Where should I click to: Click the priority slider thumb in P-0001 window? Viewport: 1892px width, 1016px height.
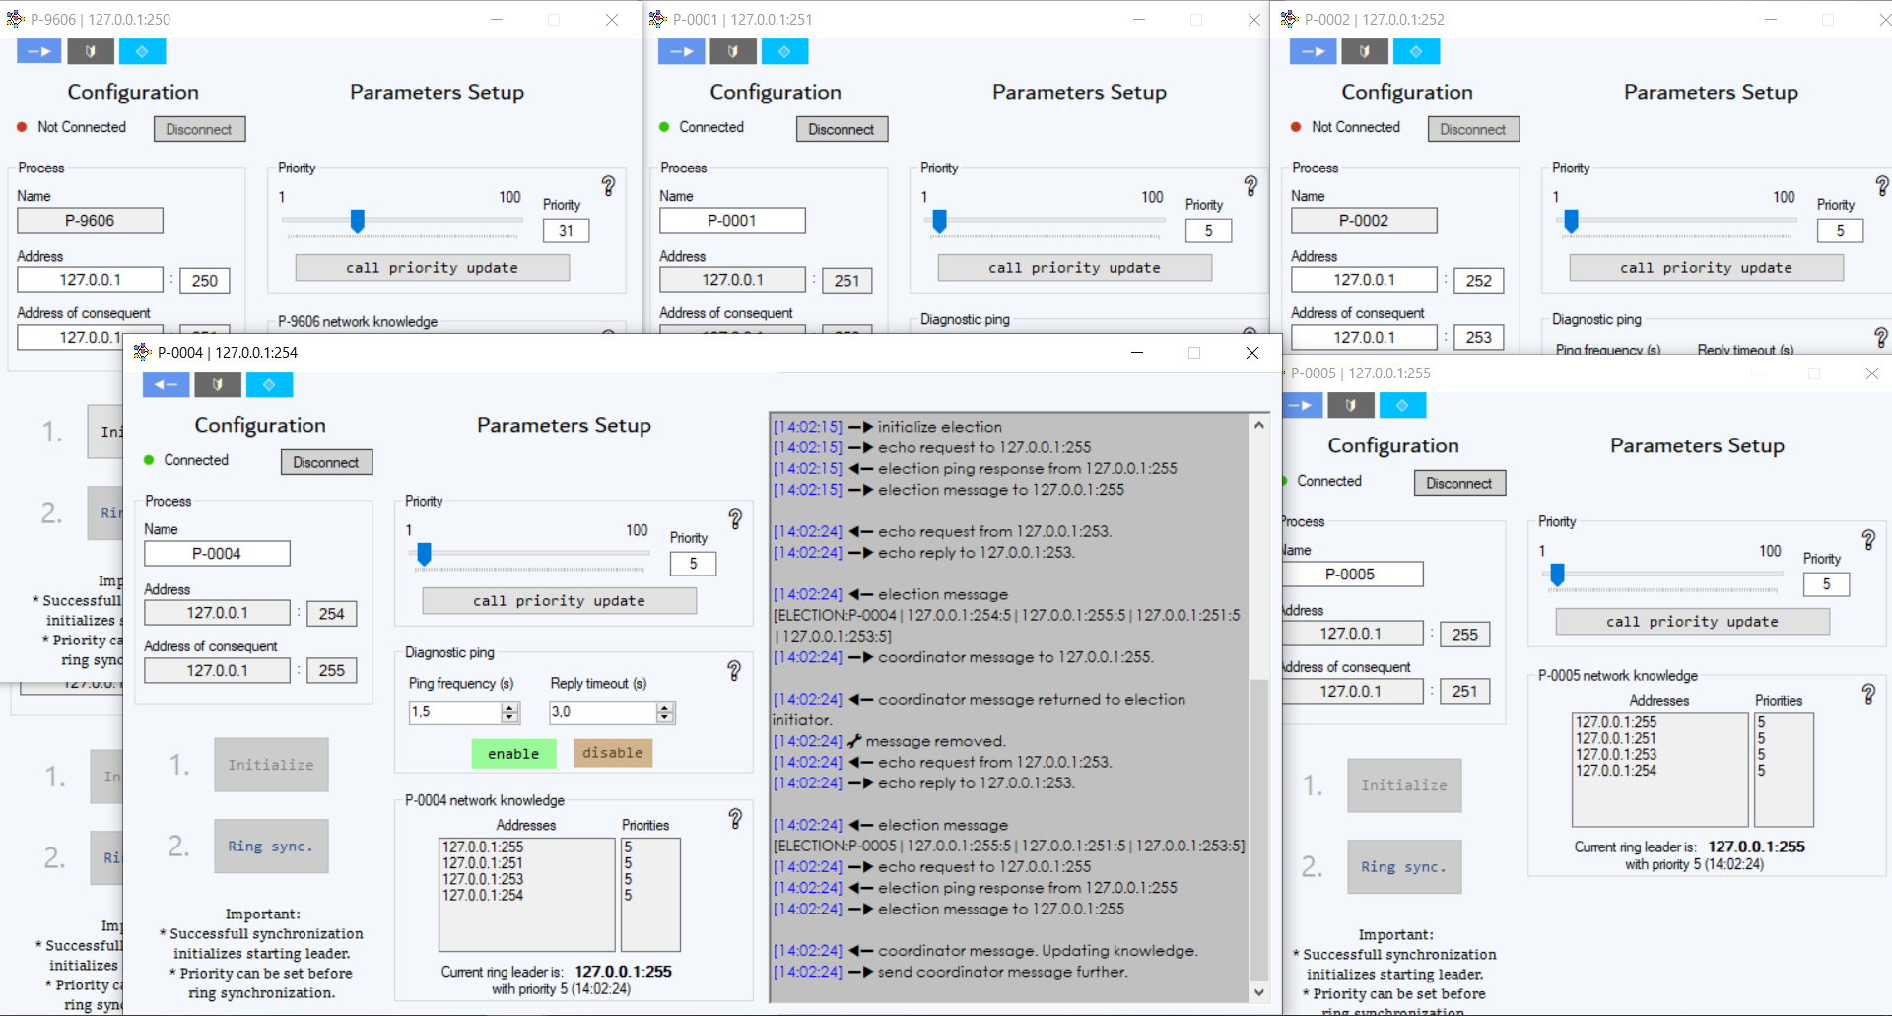(x=939, y=221)
